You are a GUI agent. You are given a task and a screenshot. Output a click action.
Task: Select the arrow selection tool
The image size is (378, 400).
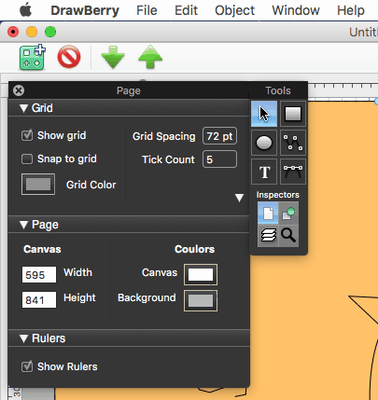264,114
